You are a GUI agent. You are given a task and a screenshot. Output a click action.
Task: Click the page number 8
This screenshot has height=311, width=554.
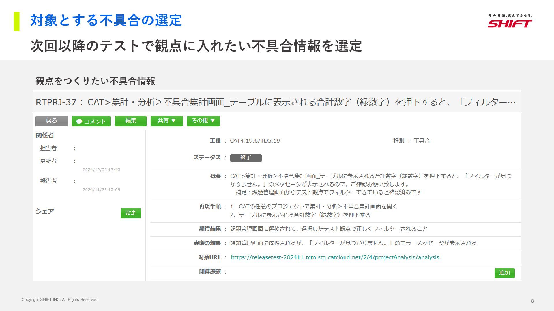[532, 301]
